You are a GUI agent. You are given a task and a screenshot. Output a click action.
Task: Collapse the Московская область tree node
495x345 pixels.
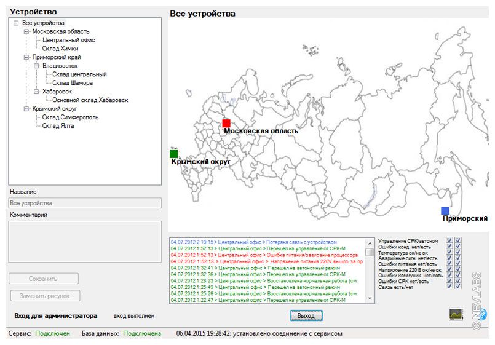[x=26, y=31]
